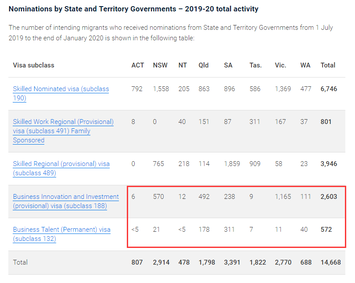Select the Vic. column header

280,65
